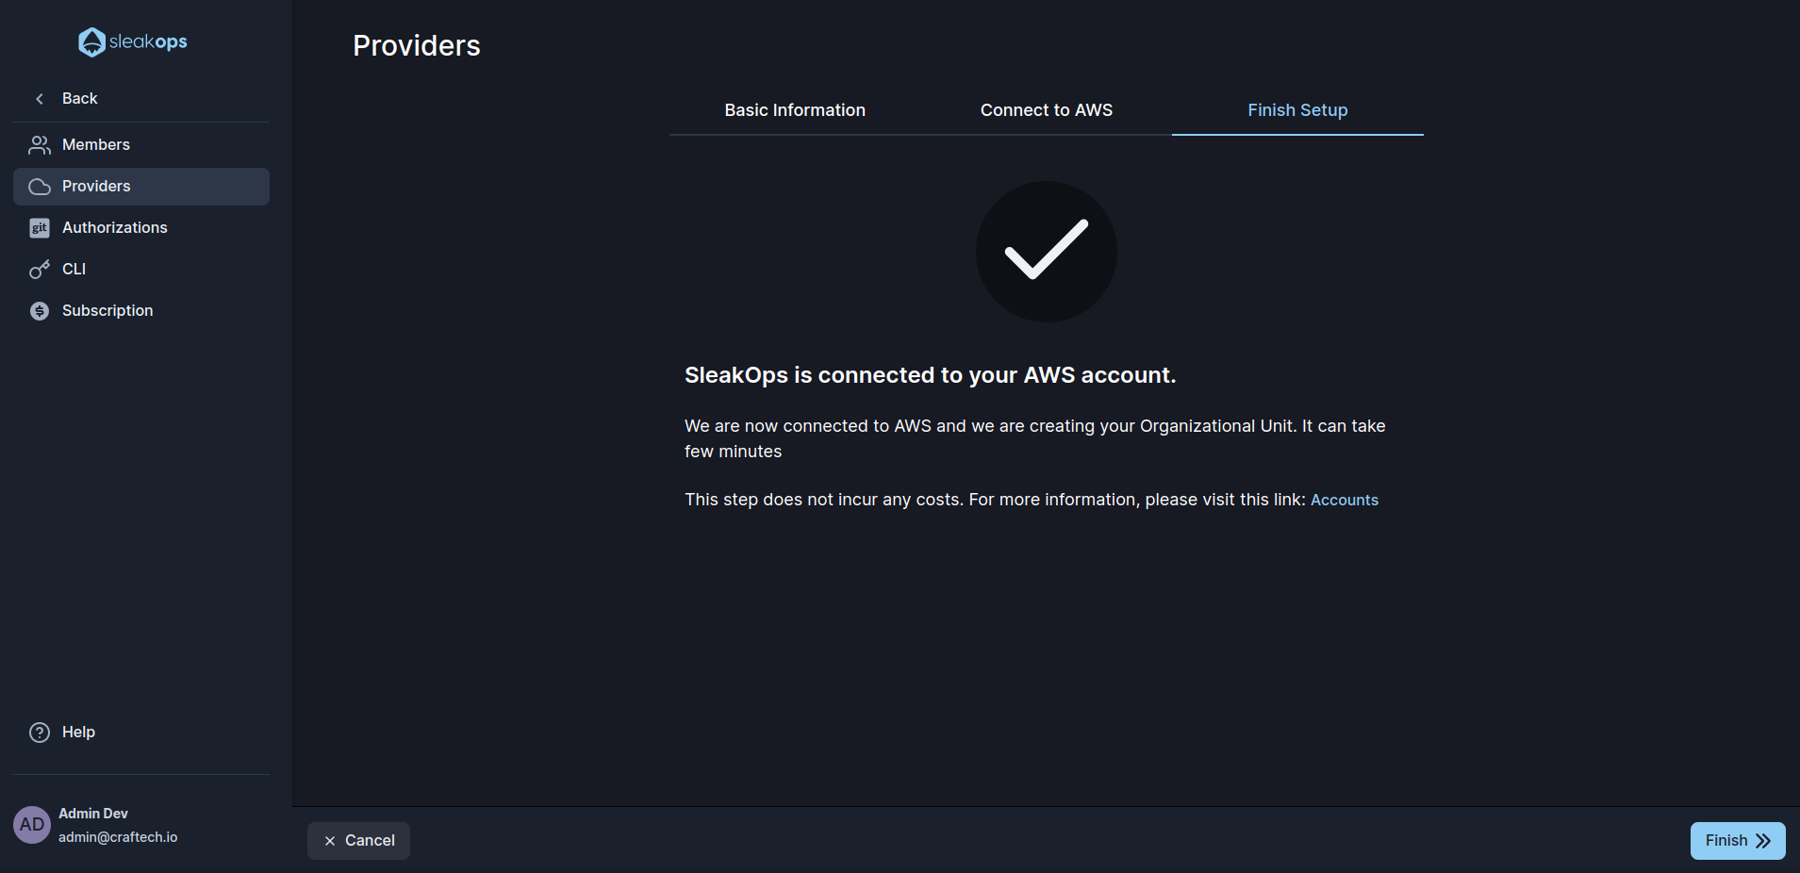Open Authorizations in the sidebar

tap(141, 228)
